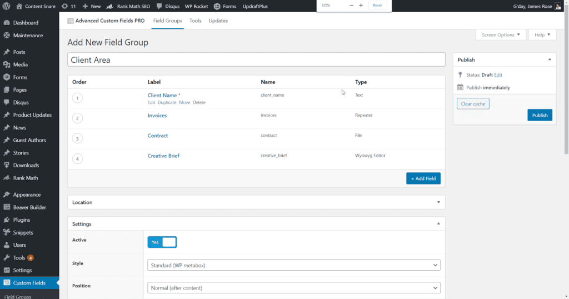Click the James Rose avatar thumbnail
The height and width of the screenshot is (299, 569).
coord(558,6)
